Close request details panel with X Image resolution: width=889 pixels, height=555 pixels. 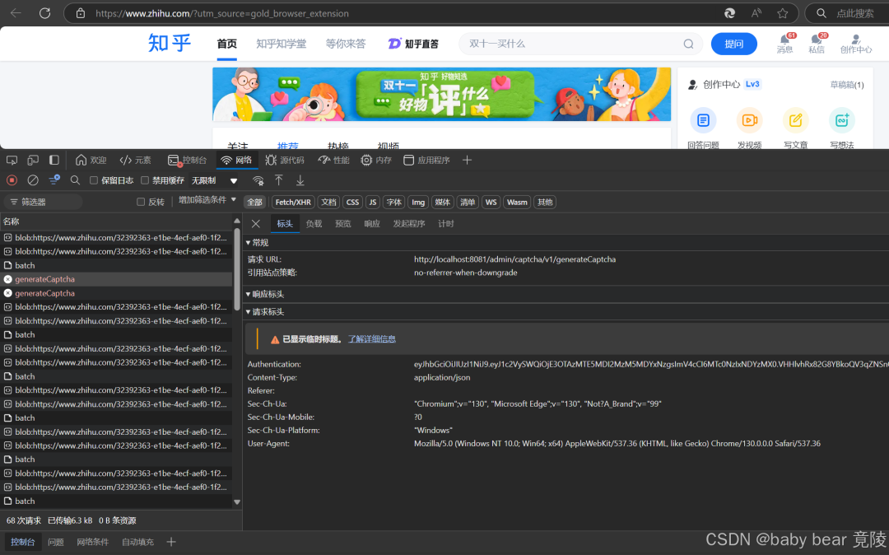(256, 224)
